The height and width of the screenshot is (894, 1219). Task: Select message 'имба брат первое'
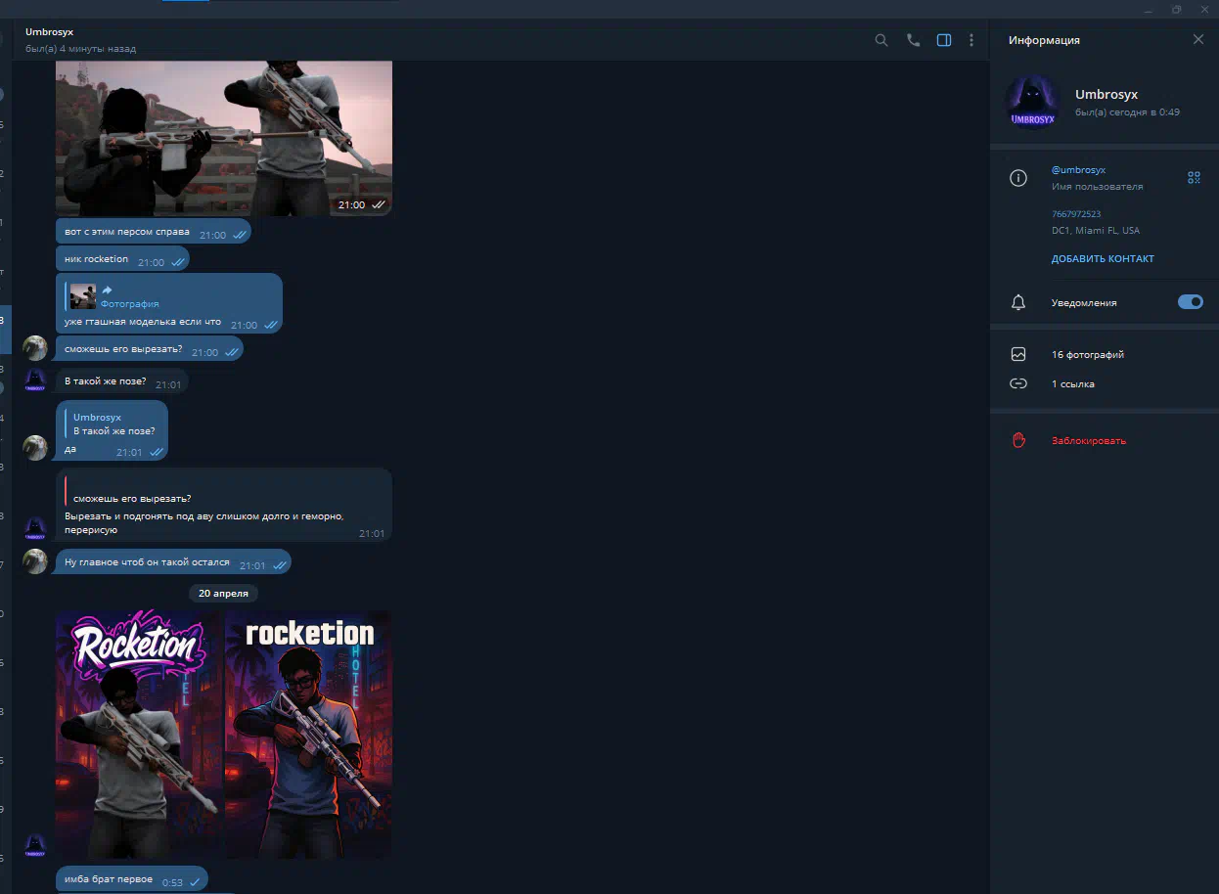tap(132, 879)
